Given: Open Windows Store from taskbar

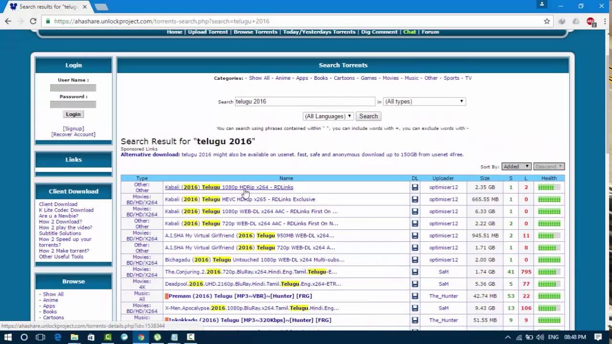Looking at the screenshot, I should (91, 337).
